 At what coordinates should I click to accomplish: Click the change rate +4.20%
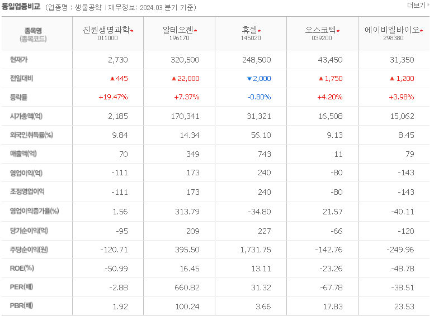(x=330, y=97)
